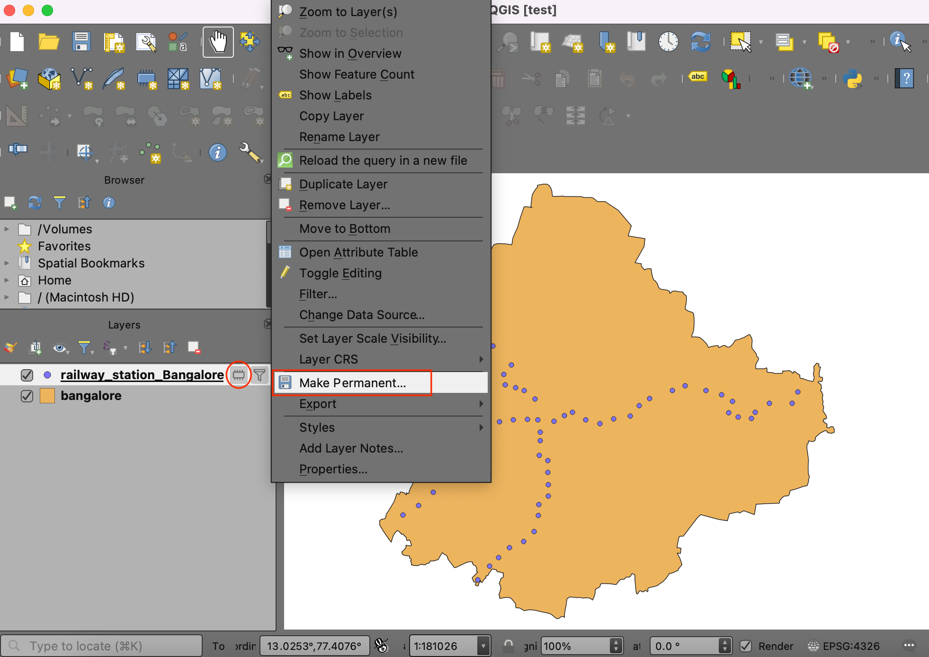
Task: Toggle extents display icon beside the coordinate field
Action: 381,646
